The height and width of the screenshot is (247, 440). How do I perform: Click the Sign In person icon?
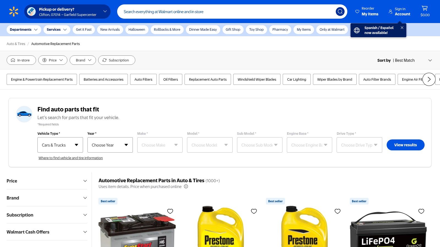coord(391,12)
